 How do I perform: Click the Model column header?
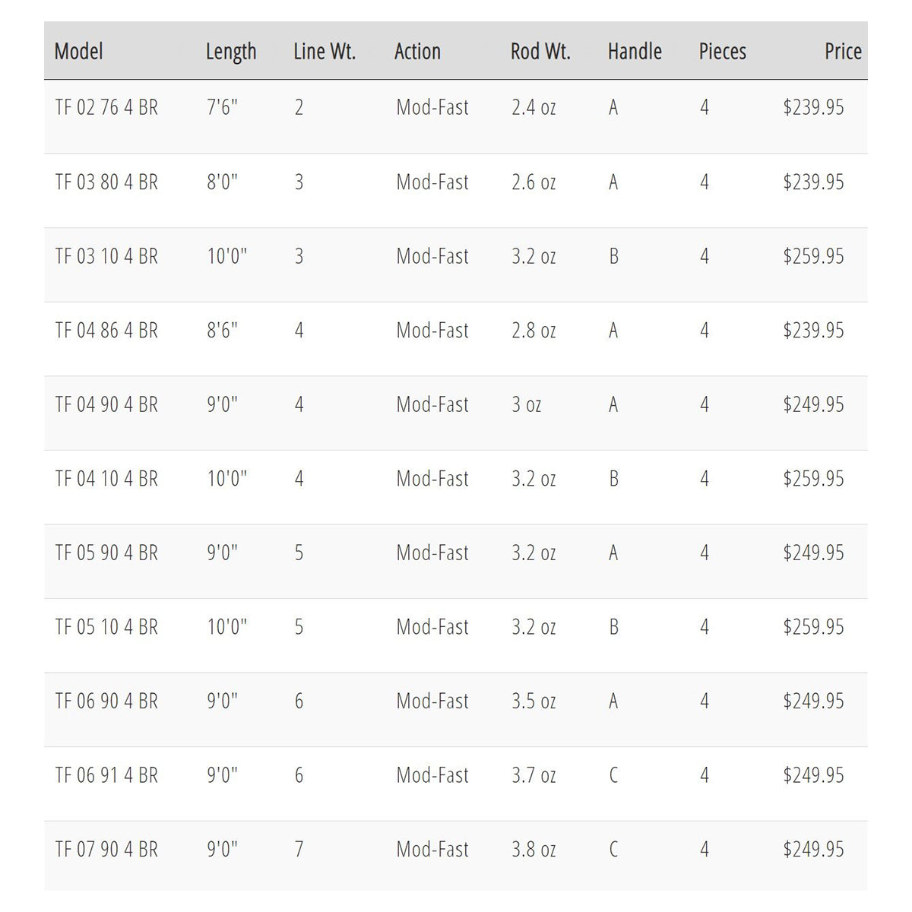(x=79, y=52)
